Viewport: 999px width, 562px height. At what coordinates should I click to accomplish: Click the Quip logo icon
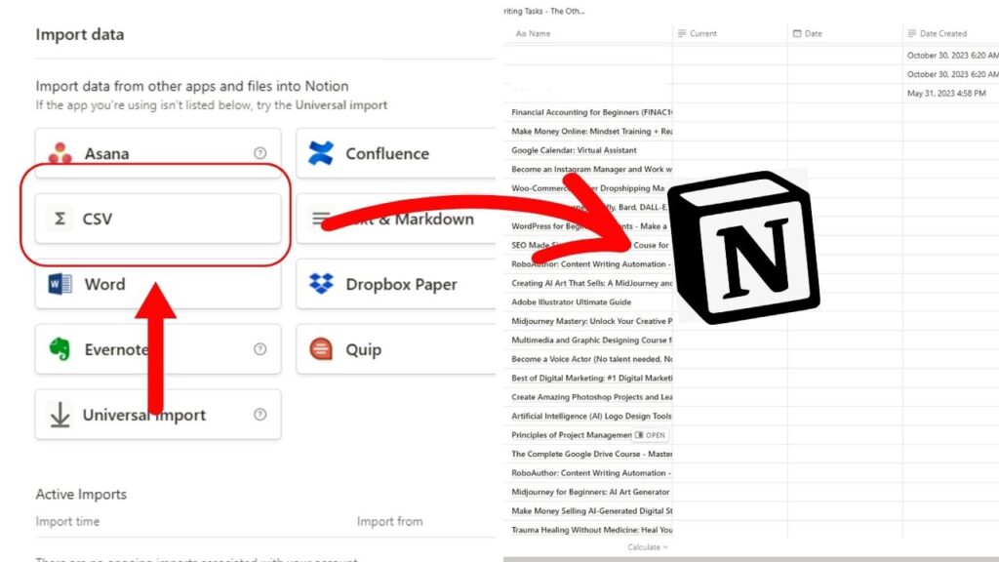(x=321, y=349)
